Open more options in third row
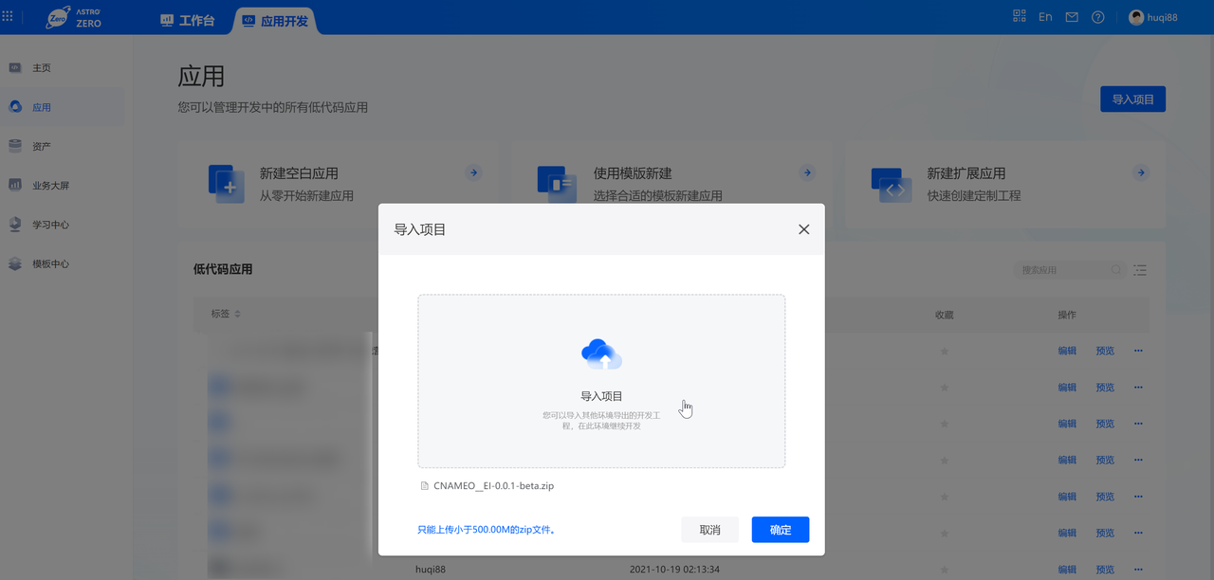 1139,424
